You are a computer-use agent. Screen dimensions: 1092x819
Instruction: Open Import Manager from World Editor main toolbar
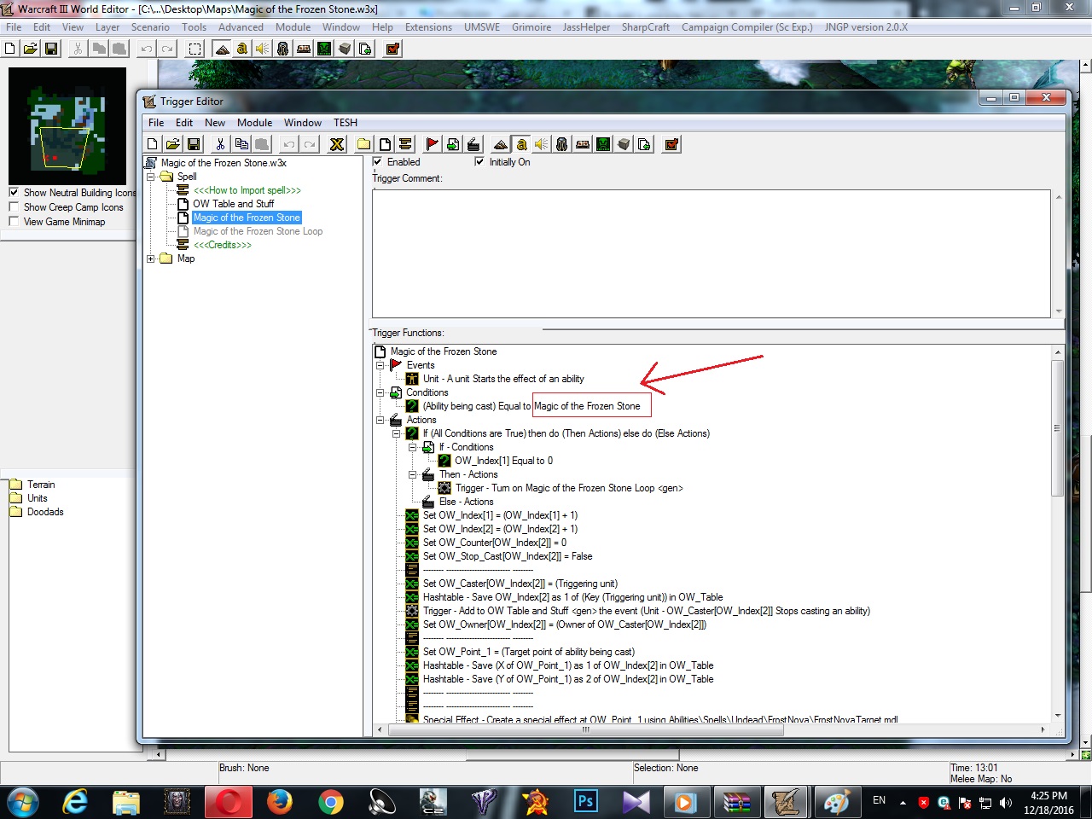(x=365, y=49)
